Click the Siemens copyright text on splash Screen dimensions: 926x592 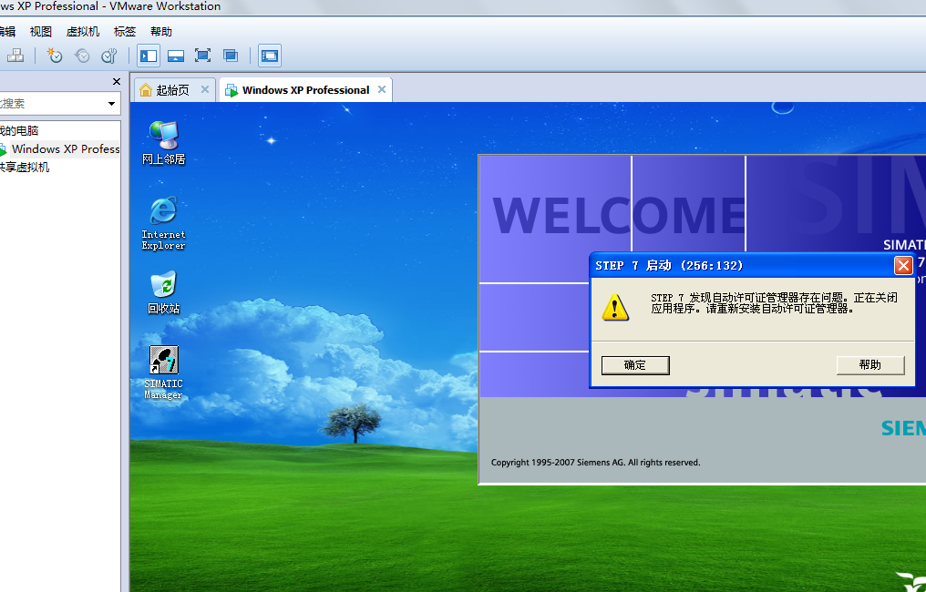tap(595, 462)
